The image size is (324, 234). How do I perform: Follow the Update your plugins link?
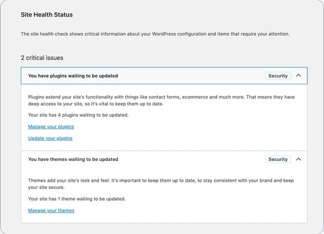click(50, 138)
